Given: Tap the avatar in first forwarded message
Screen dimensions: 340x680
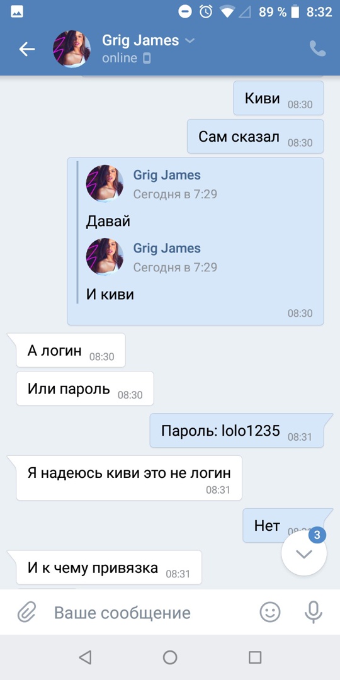Looking at the screenshot, I should [105, 183].
